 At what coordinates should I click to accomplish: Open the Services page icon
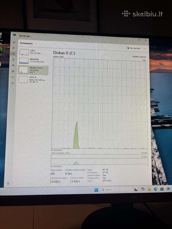pyautogui.click(x=12, y=83)
